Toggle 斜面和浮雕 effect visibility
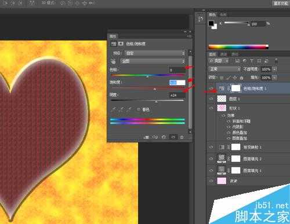The height and width of the screenshot is (224, 290). click(x=229, y=121)
